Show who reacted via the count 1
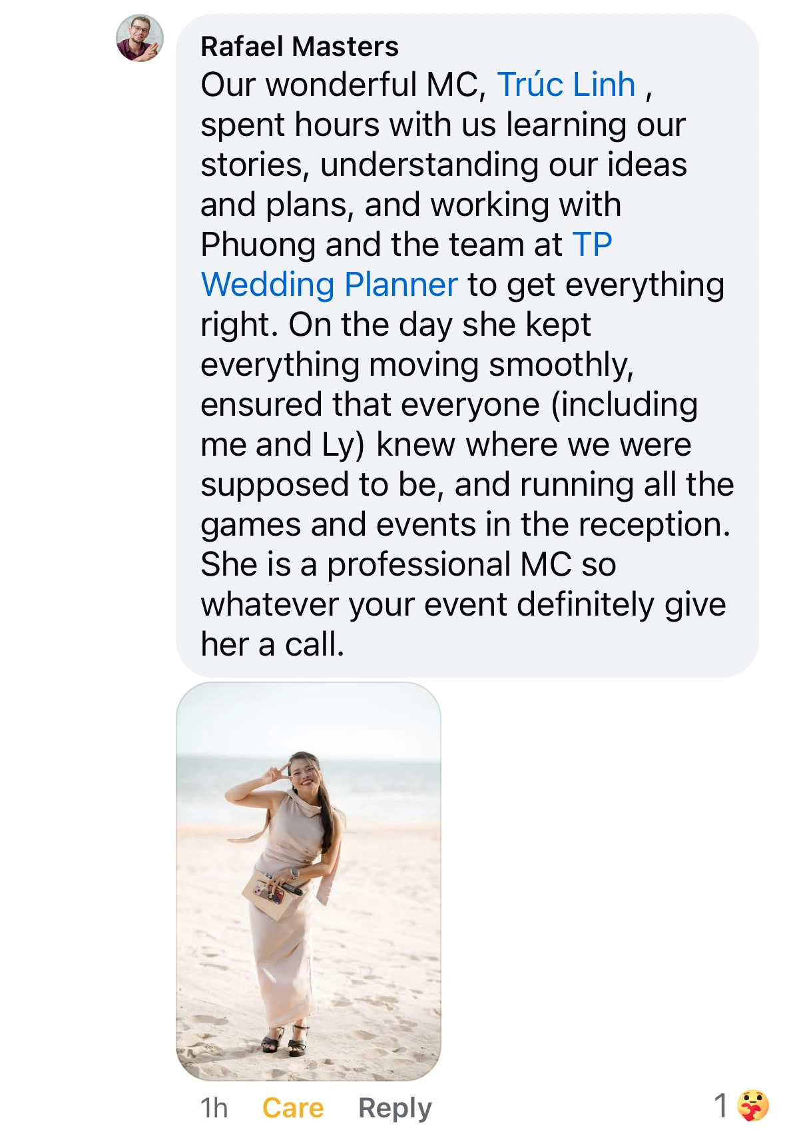 (721, 1106)
